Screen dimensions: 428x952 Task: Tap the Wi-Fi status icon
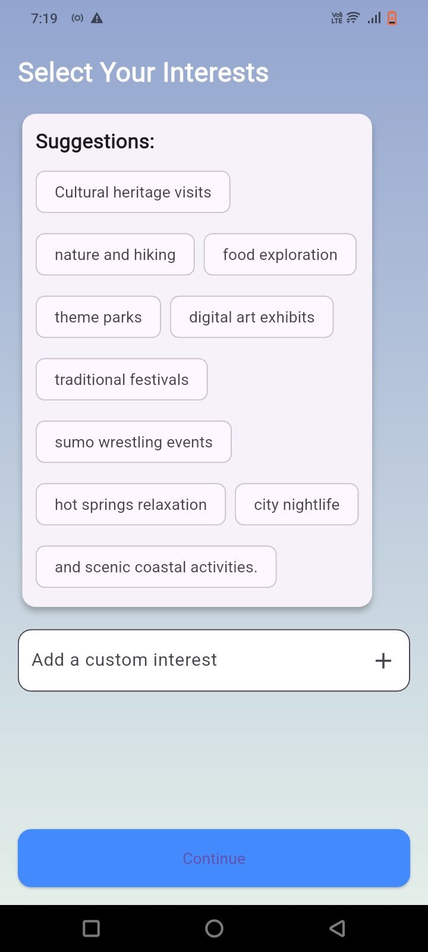pos(353,18)
